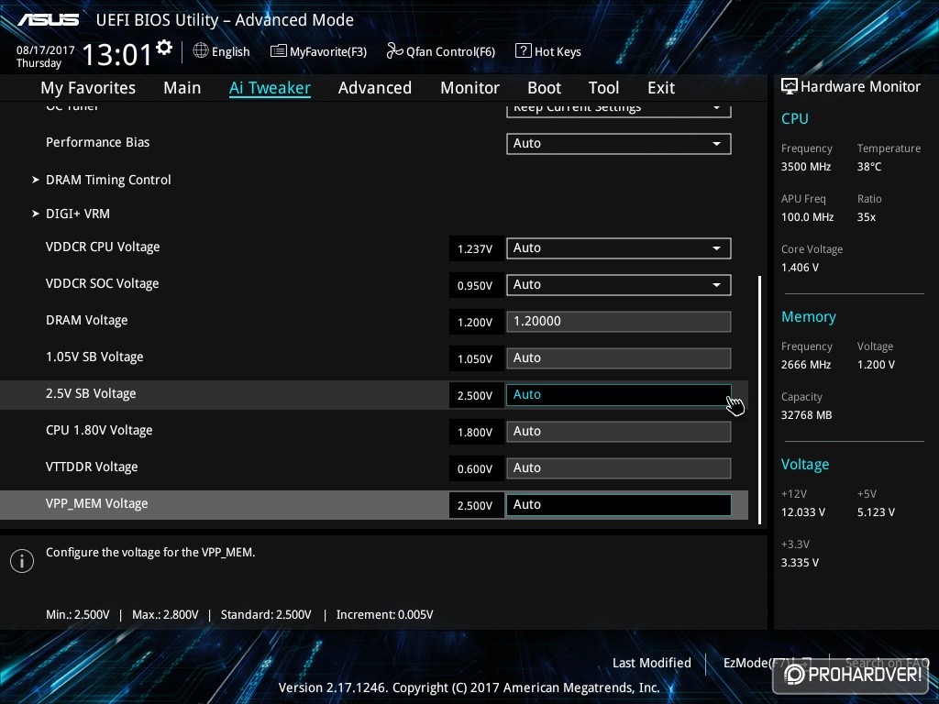This screenshot has height=704, width=939.
Task: Click the CPU 1.80V Voltage field
Action: [x=619, y=432]
